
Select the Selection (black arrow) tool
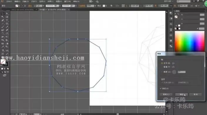(3, 13)
